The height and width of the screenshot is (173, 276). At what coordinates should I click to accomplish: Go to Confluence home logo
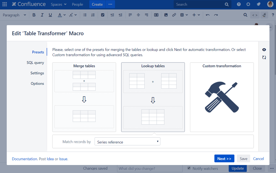pos(29,4)
